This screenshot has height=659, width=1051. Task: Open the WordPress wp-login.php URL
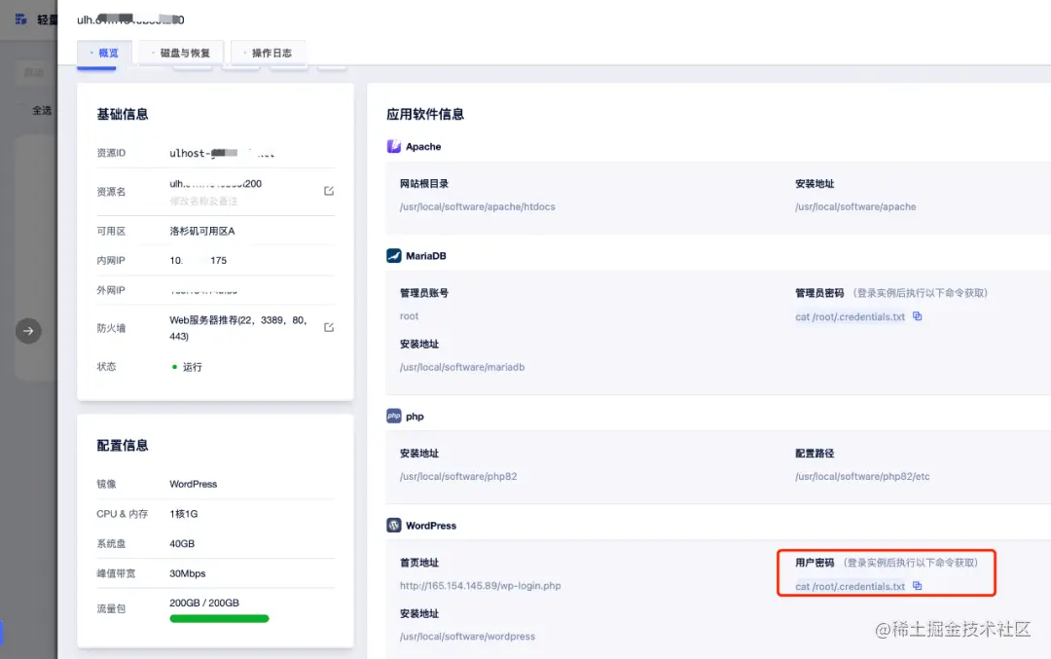tap(480, 586)
